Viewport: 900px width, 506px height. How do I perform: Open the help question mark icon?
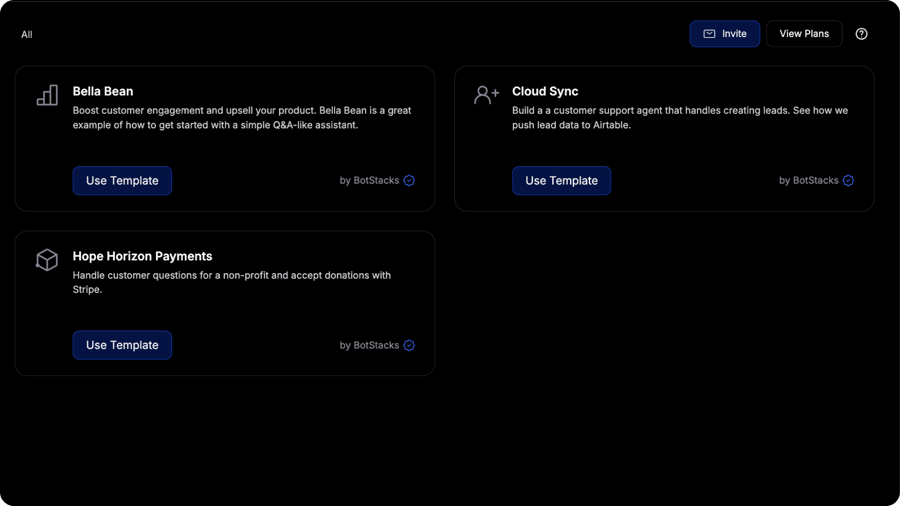coord(861,34)
